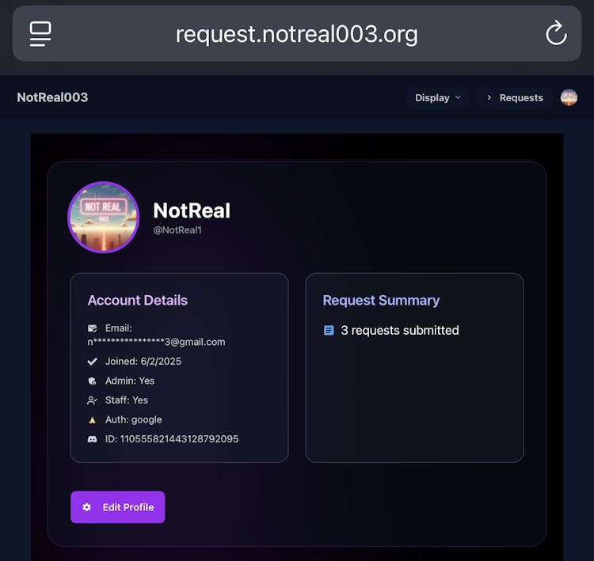
Task: Click the email envelope icon
Action: 92,328
